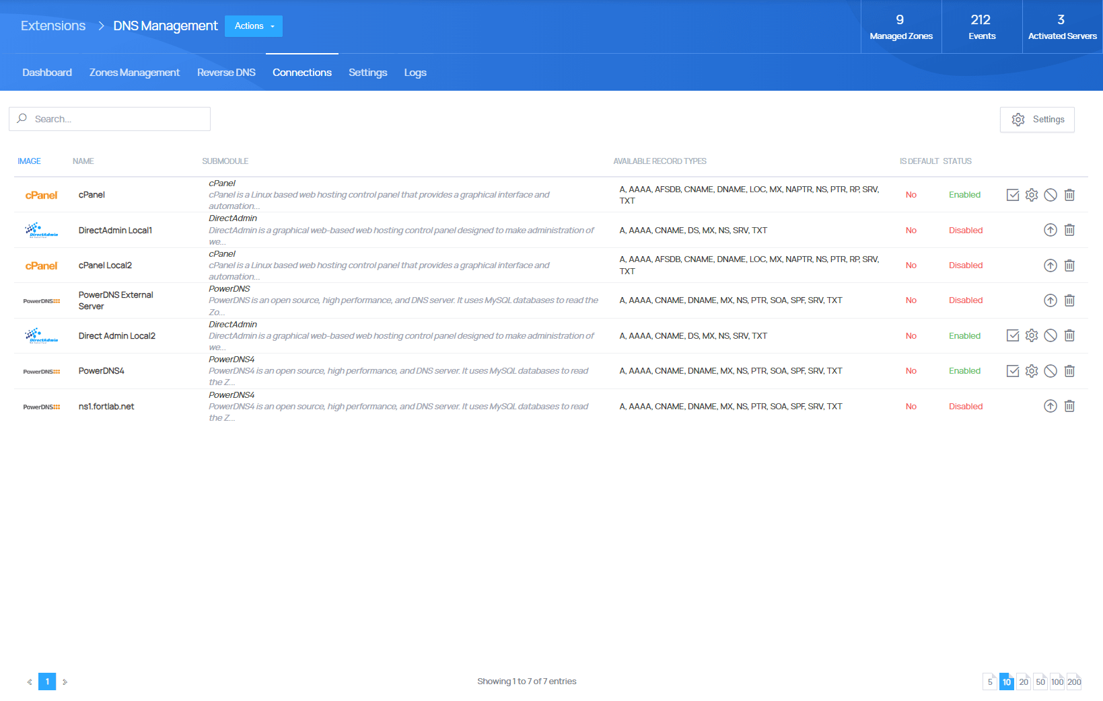Open gear configuration for cPanel connection
This screenshot has height=701, width=1103.
(x=1032, y=195)
